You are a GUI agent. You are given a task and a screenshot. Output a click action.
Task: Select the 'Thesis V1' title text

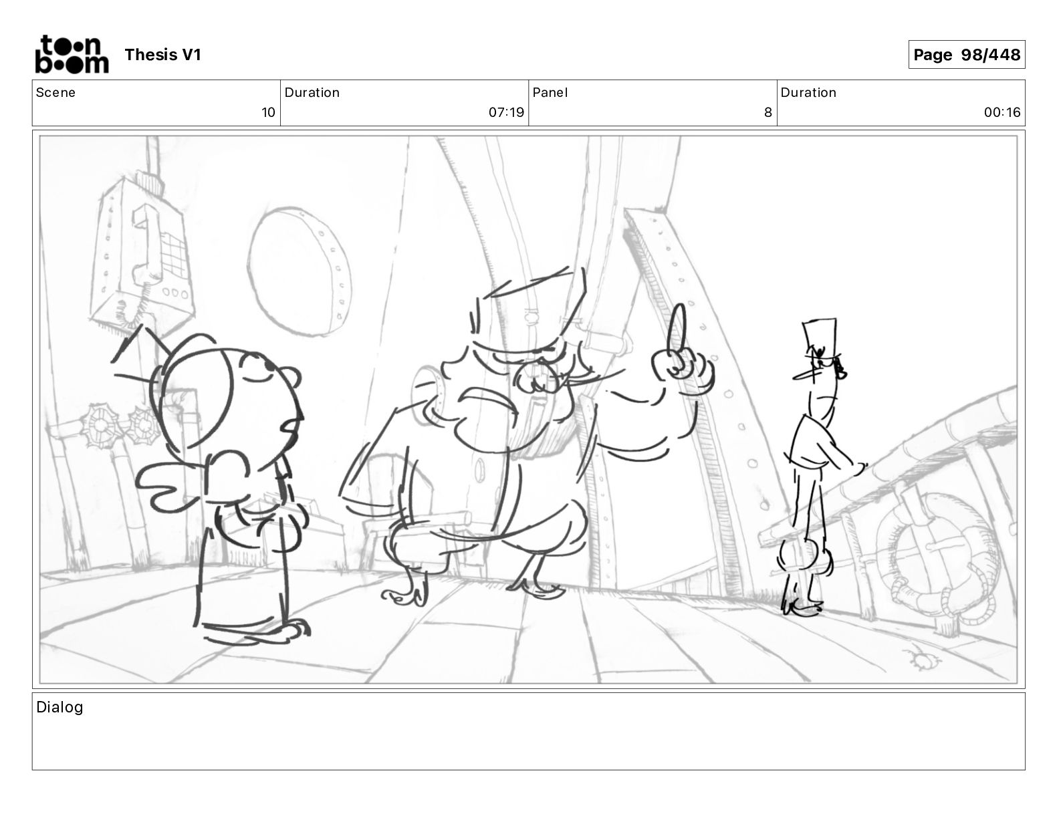(x=162, y=55)
